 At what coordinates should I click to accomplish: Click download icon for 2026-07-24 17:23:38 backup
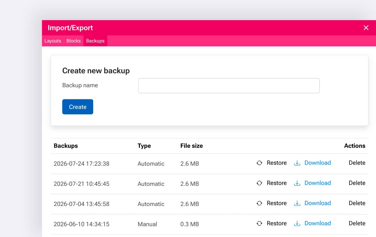(297, 163)
